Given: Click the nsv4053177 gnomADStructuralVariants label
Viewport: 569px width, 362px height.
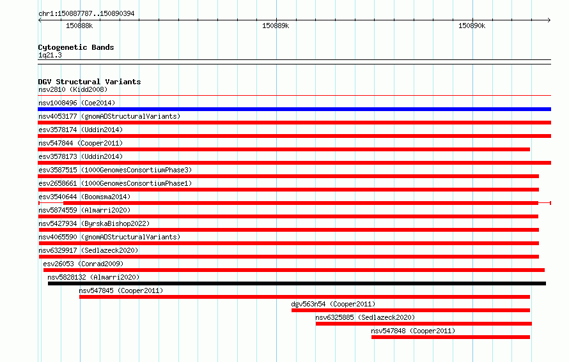Looking at the screenshot, I should pyautogui.click(x=109, y=116).
